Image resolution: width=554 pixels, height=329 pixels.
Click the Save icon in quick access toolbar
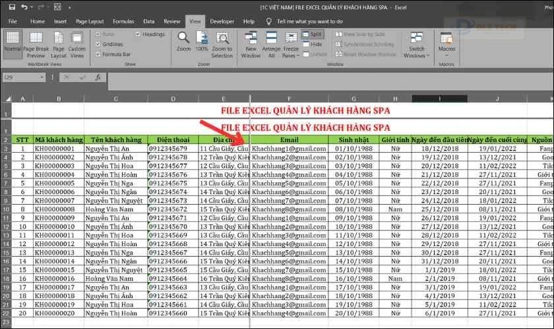tap(12, 7)
